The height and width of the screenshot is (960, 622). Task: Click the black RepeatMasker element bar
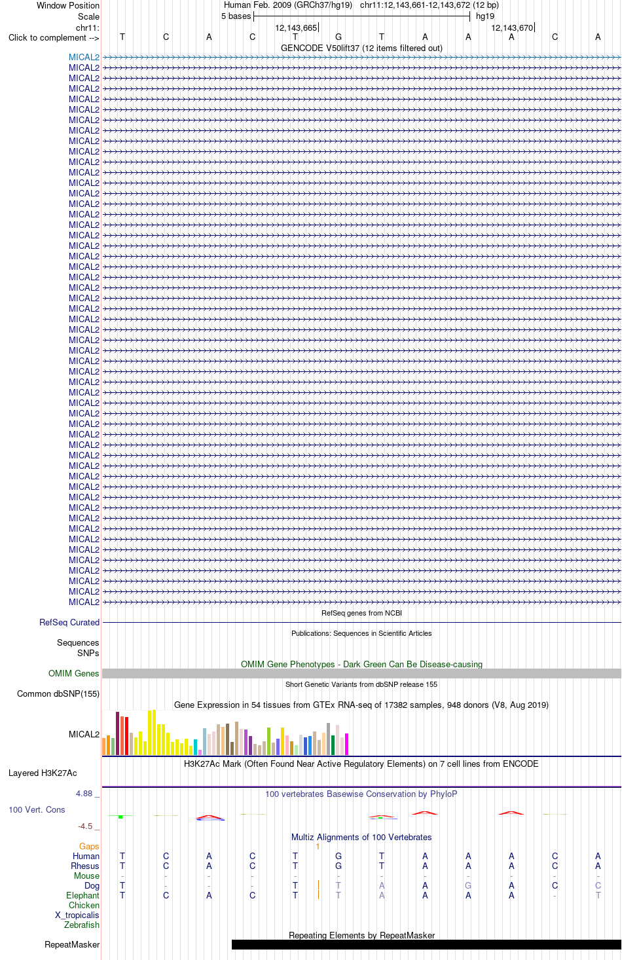point(426,944)
